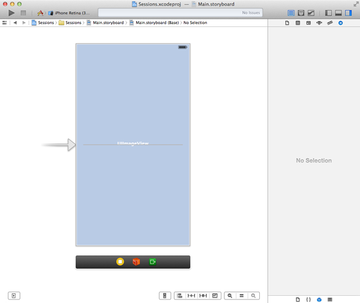The image size is (360, 303).
Task: Open Sessions folder in jump bar
Action: point(70,23)
